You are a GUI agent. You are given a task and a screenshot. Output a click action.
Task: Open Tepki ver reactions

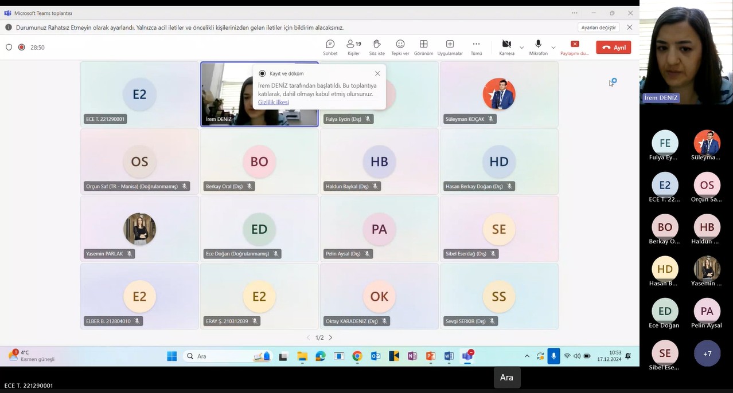point(400,47)
